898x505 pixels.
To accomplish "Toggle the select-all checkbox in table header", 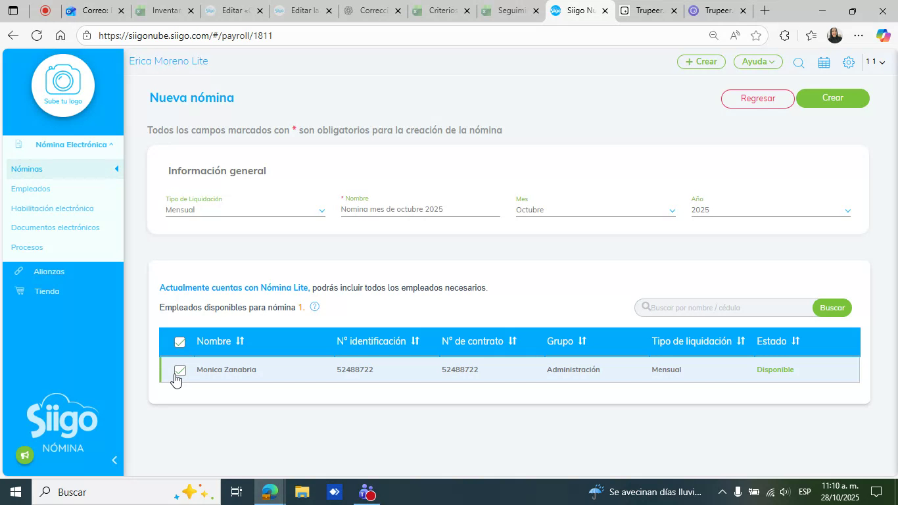I will pyautogui.click(x=179, y=342).
